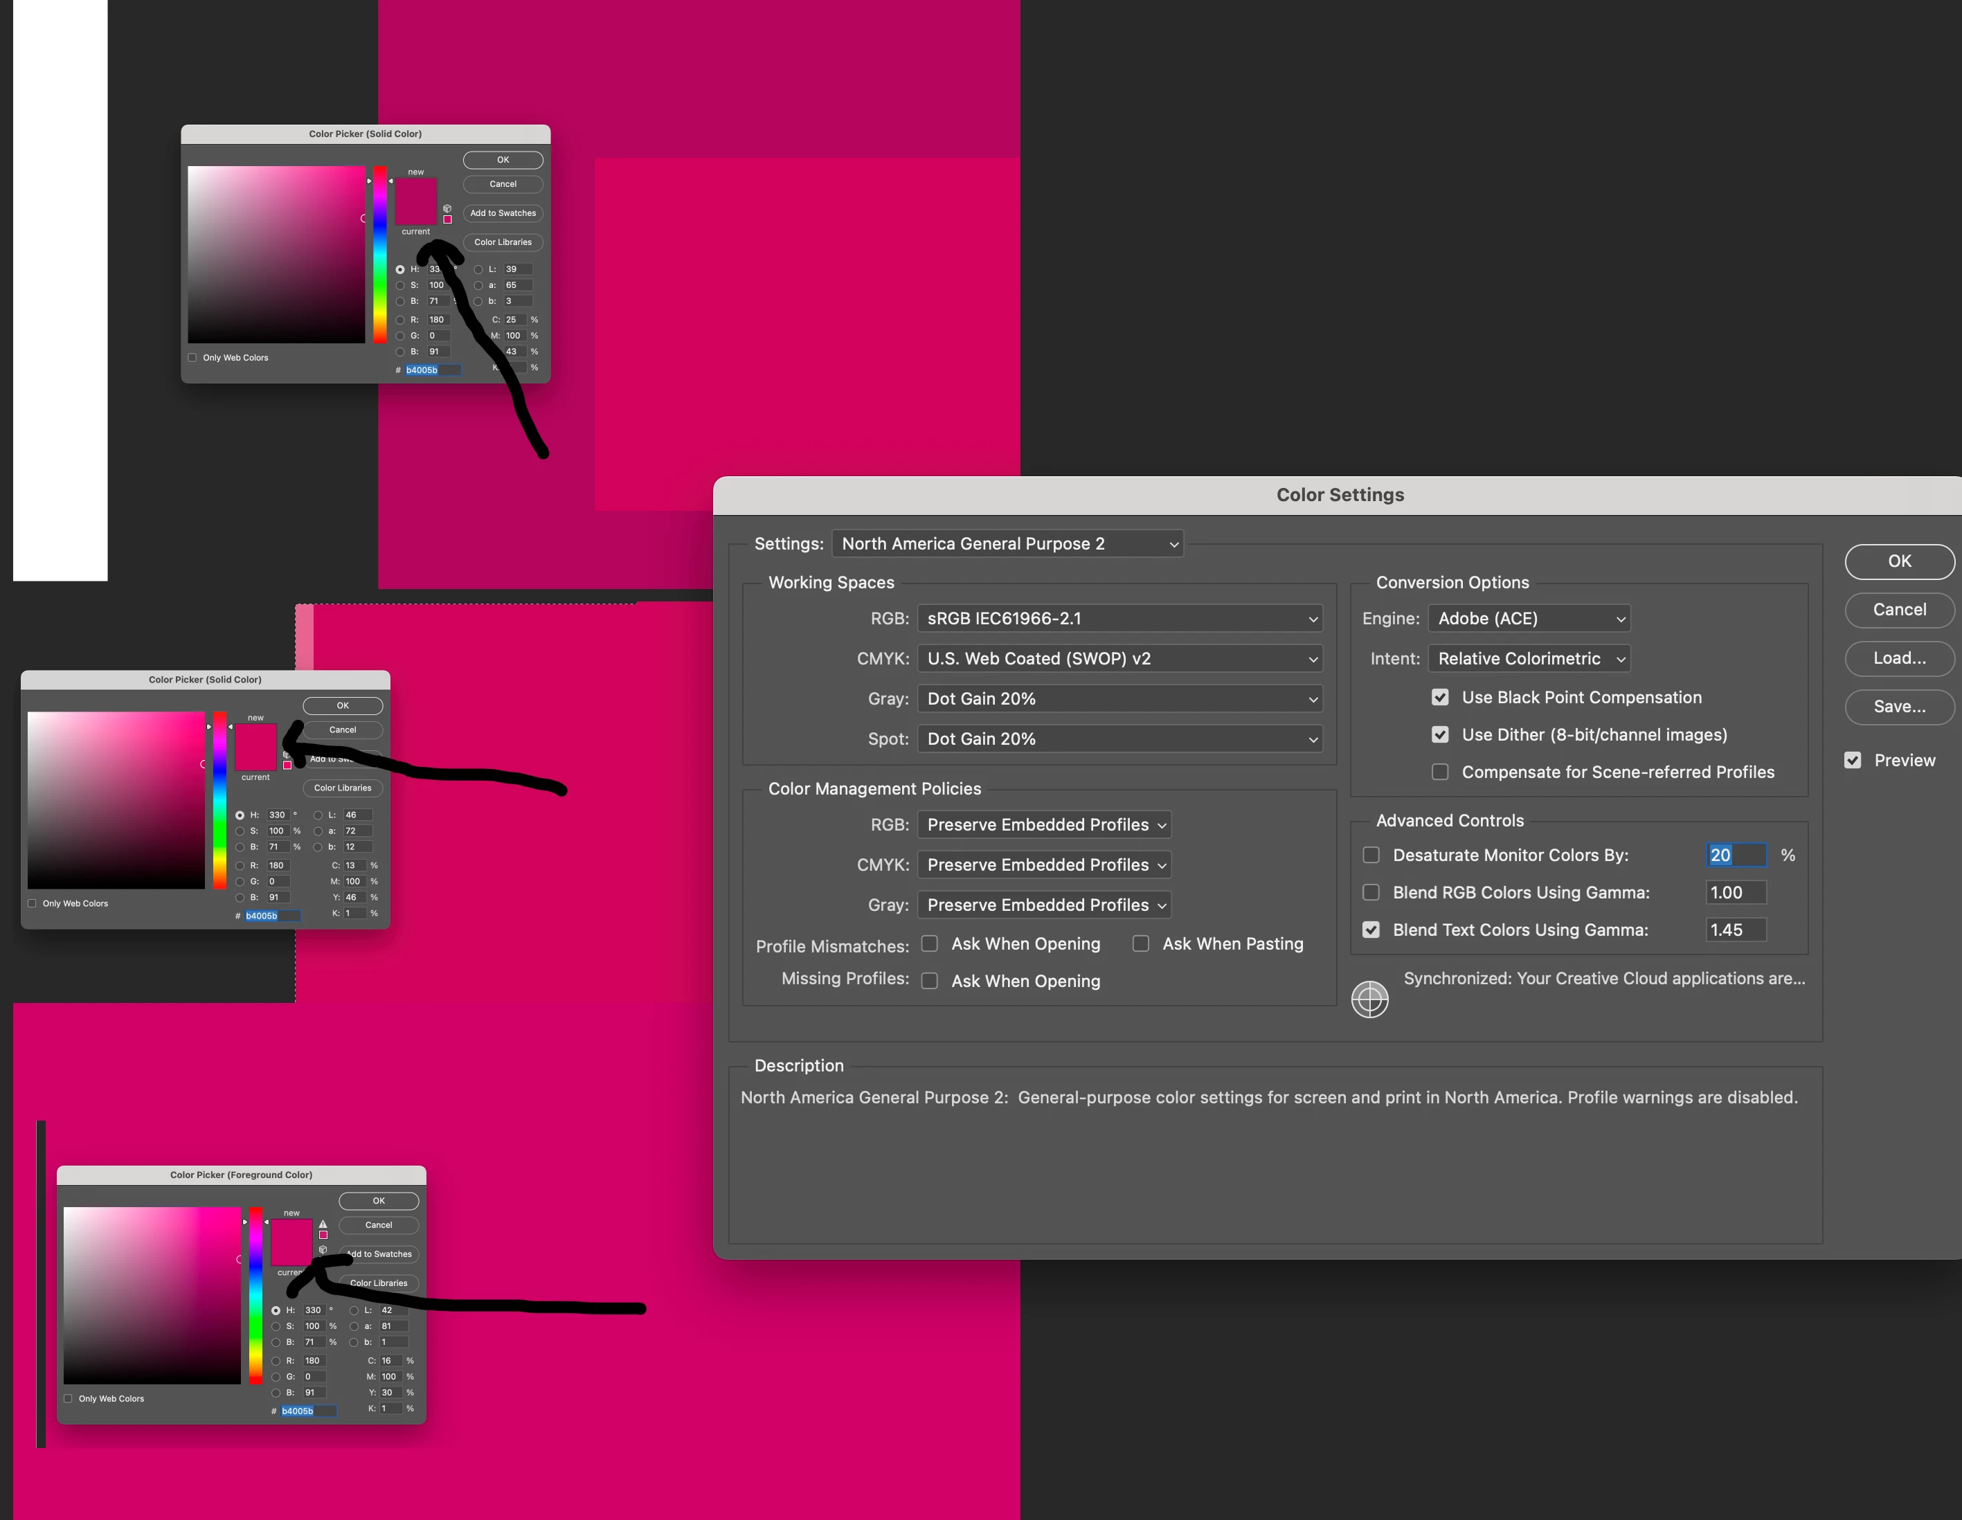Click Cancel in the Foreground Color picker
The image size is (1962, 1520).
378,1224
